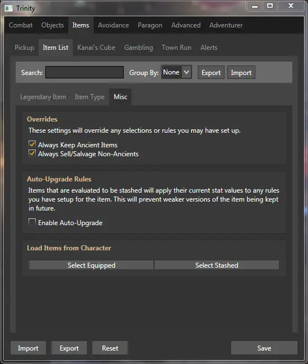This screenshot has width=308, height=364.
Task: Open the Avoidance tab
Action: 113,25
